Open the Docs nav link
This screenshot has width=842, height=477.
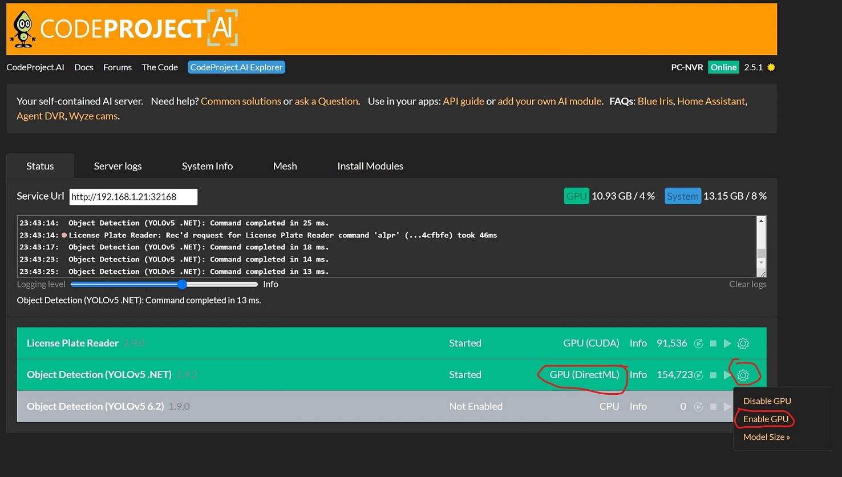(84, 67)
